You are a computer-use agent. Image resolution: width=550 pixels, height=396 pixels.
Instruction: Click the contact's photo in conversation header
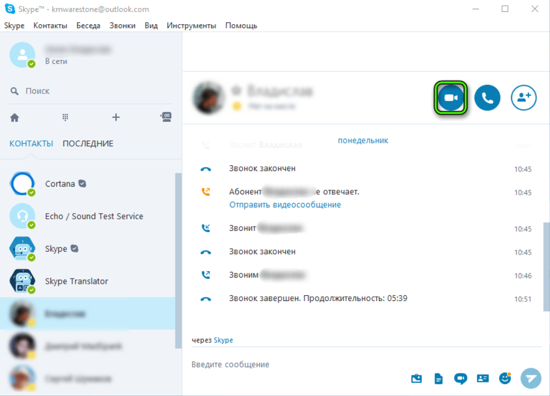pos(208,98)
